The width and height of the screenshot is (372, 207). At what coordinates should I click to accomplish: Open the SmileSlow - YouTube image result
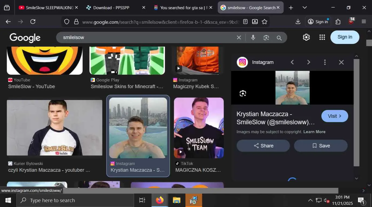tap(45, 60)
